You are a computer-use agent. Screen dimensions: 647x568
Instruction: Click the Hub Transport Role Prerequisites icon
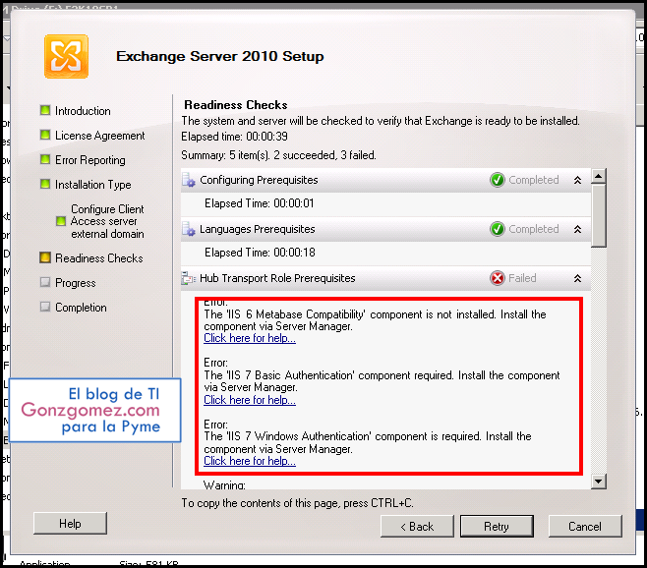(189, 278)
